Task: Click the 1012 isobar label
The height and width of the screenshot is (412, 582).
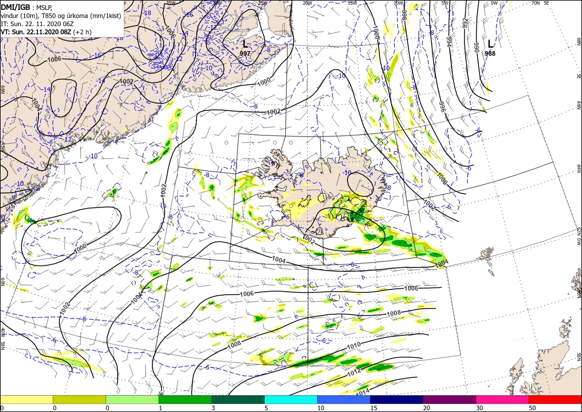Action: [x=354, y=372]
